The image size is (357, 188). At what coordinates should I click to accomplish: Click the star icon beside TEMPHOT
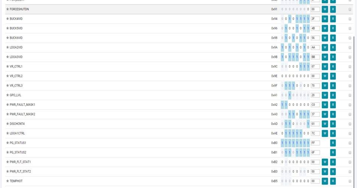[x=7, y=181]
